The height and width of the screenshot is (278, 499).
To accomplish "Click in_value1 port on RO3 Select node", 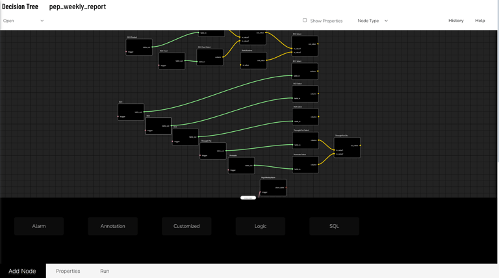I will coord(292,49).
